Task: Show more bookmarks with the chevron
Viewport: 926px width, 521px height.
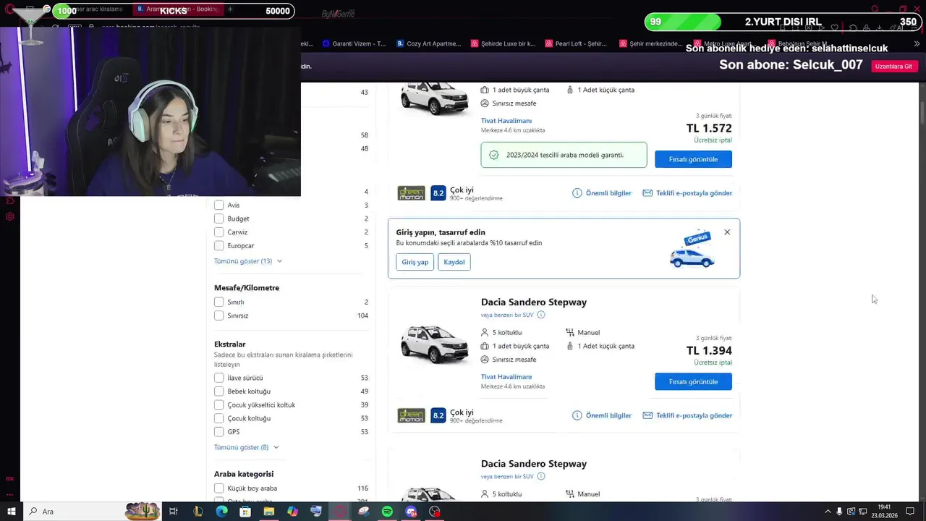Action: tap(917, 43)
